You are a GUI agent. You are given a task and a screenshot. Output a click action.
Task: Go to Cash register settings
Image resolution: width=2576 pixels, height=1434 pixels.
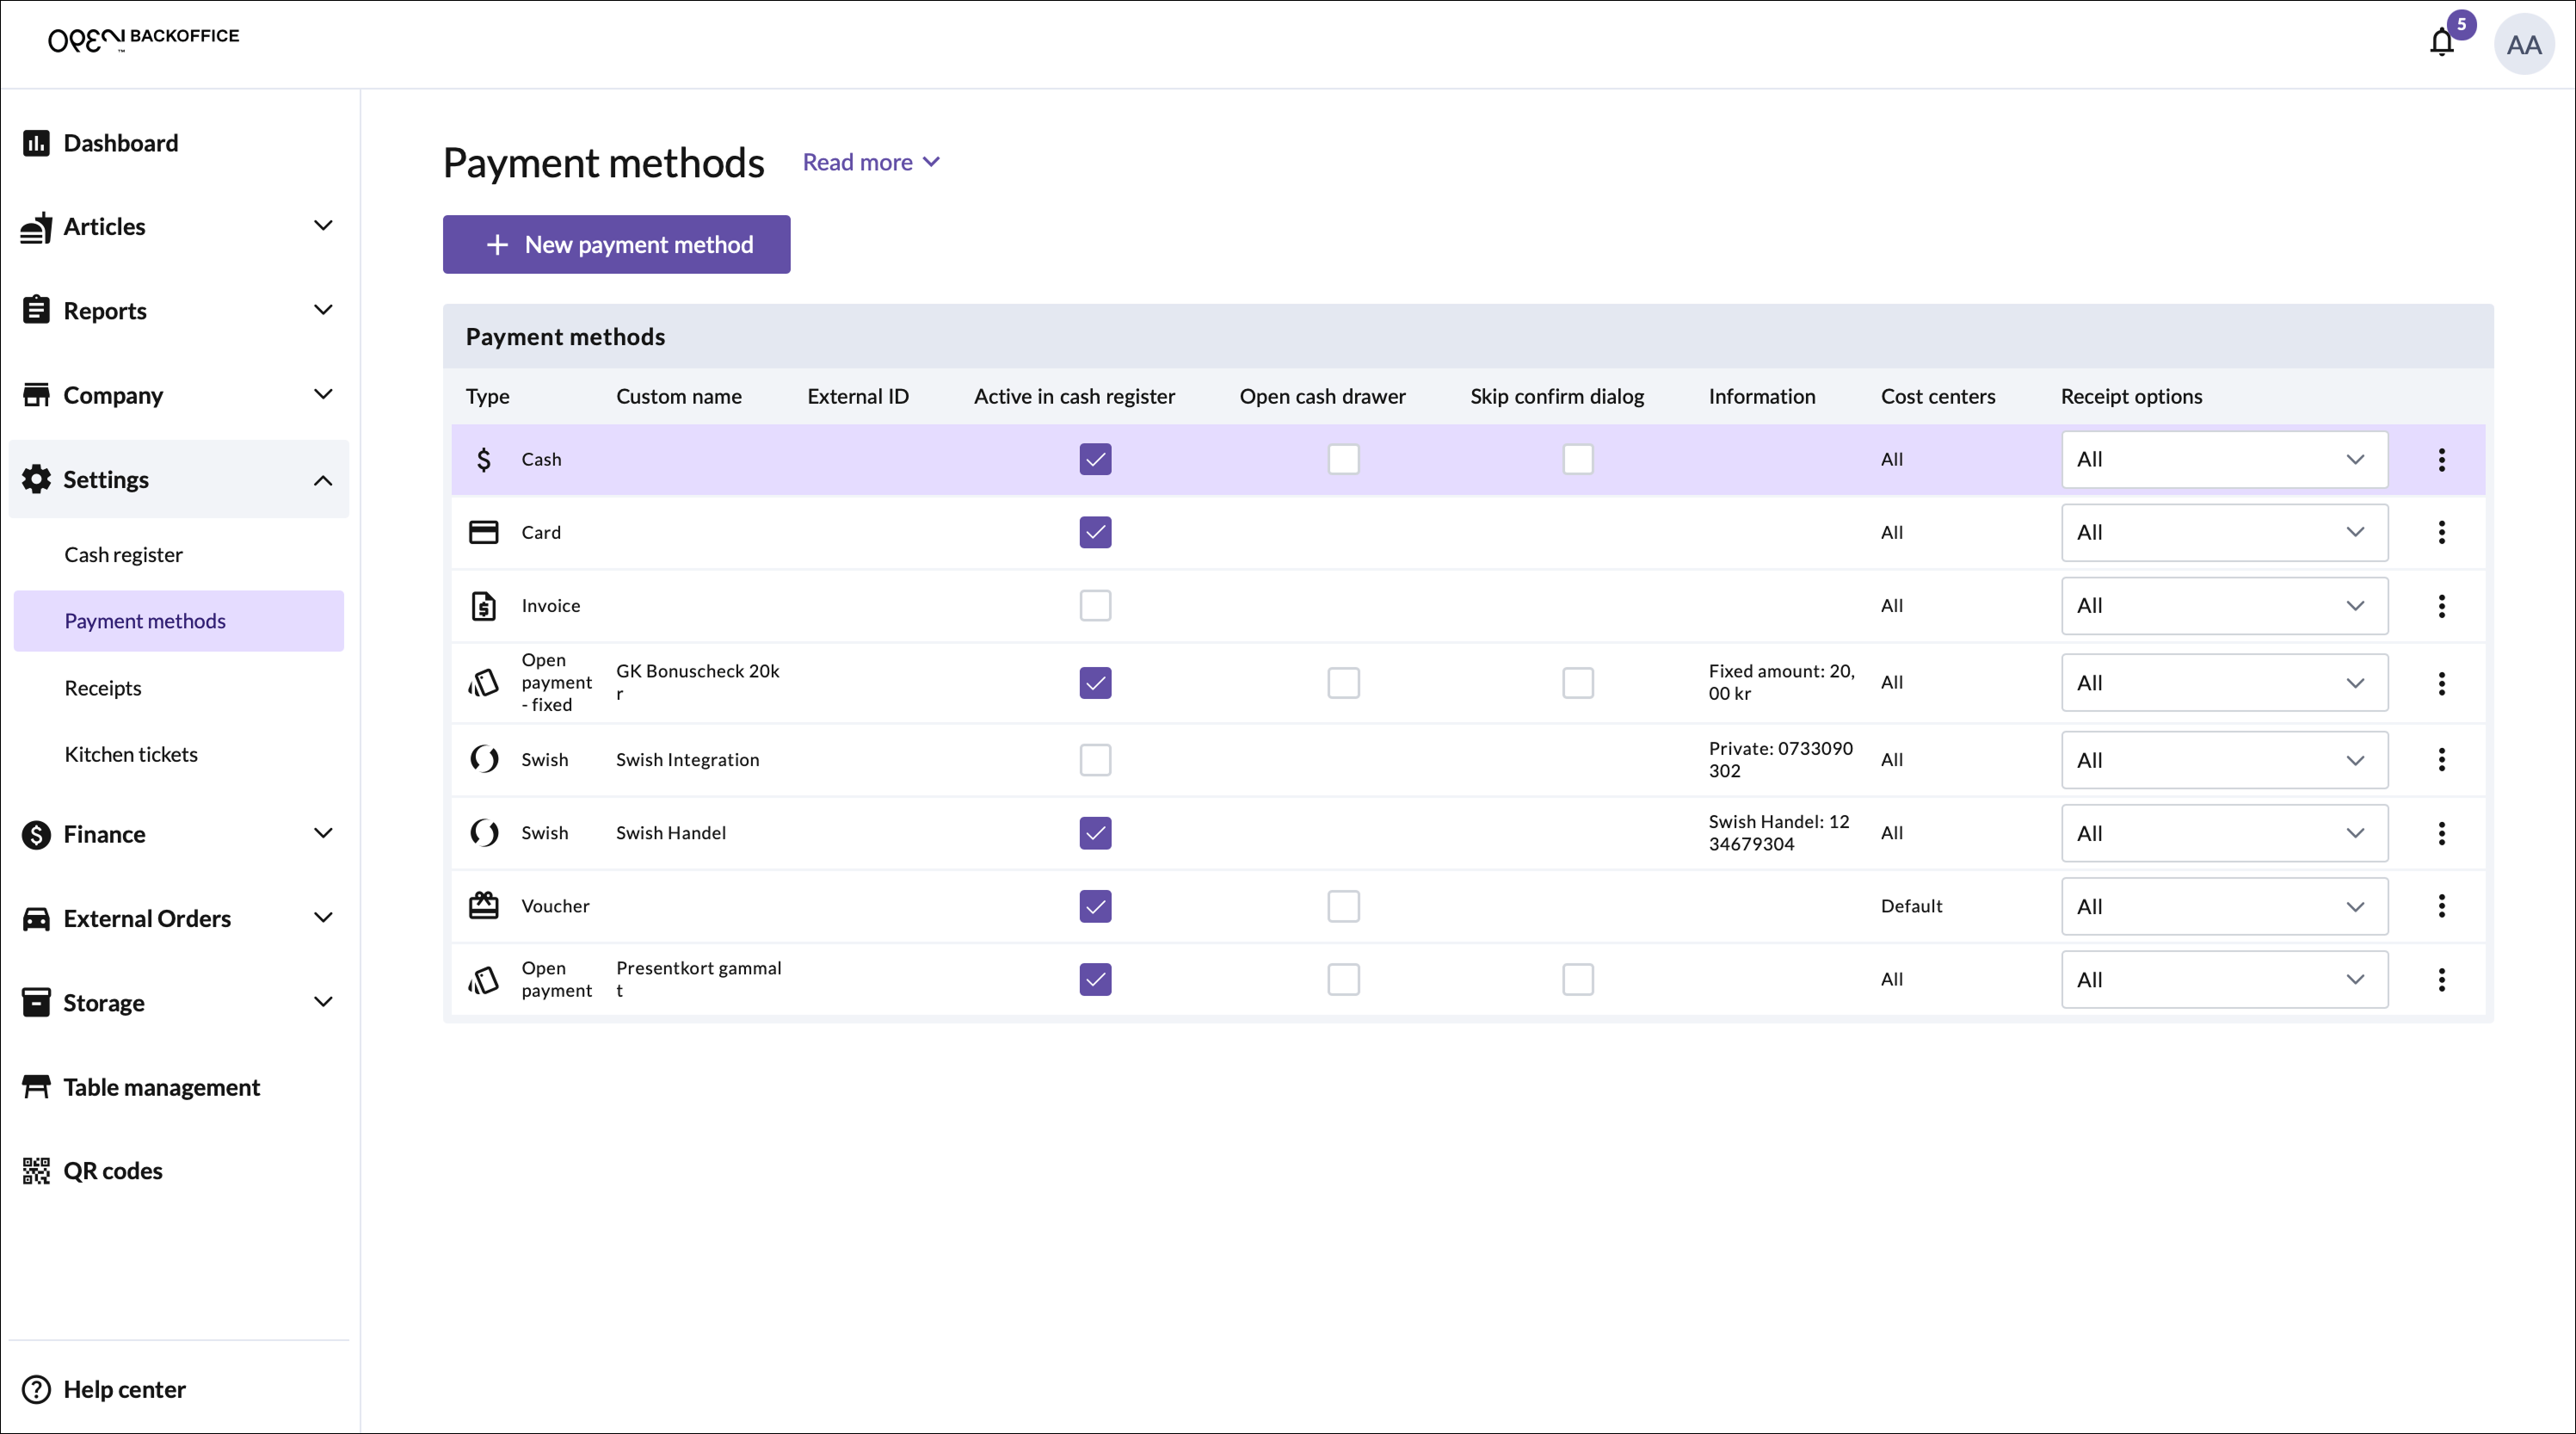[123, 554]
